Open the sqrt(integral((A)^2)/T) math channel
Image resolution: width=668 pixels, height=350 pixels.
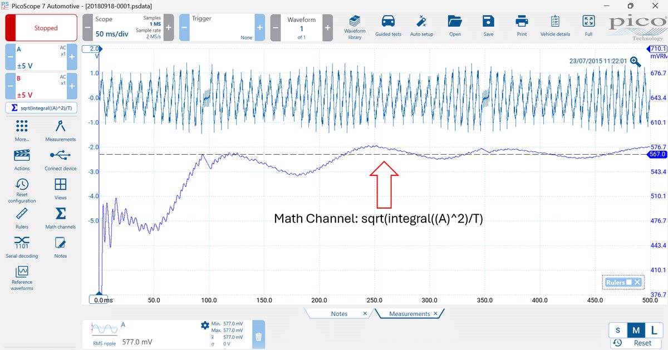[x=41, y=108]
